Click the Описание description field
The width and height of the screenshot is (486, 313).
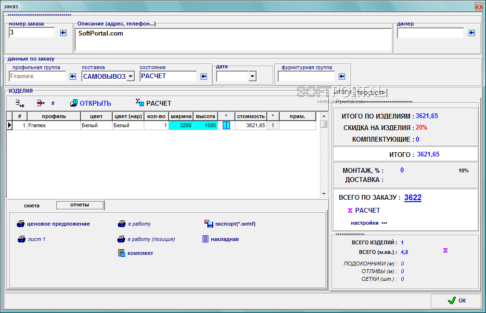pyautogui.click(x=233, y=39)
